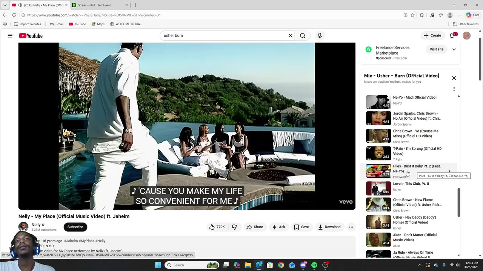Open the #Jaheim hashtag link
This screenshot has height=271, width=483.
point(71,241)
